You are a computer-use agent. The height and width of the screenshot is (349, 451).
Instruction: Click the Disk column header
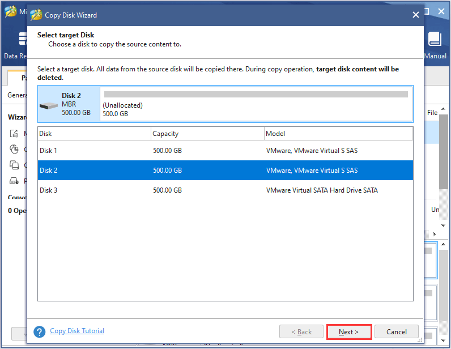(x=94, y=134)
